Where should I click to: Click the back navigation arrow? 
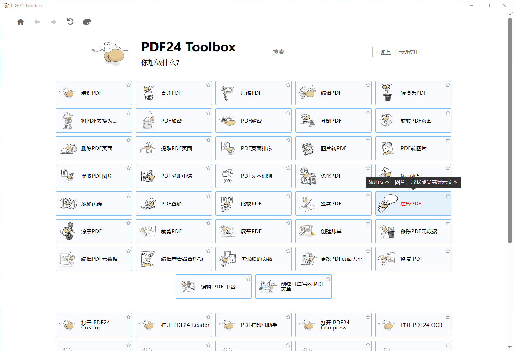(x=37, y=22)
